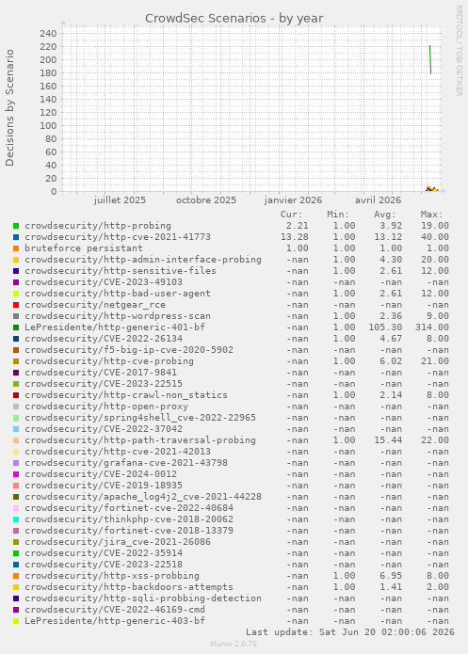
Task: Click the crowdsecurity/CVE-2022-46169-cmd label
Action: [115, 610]
